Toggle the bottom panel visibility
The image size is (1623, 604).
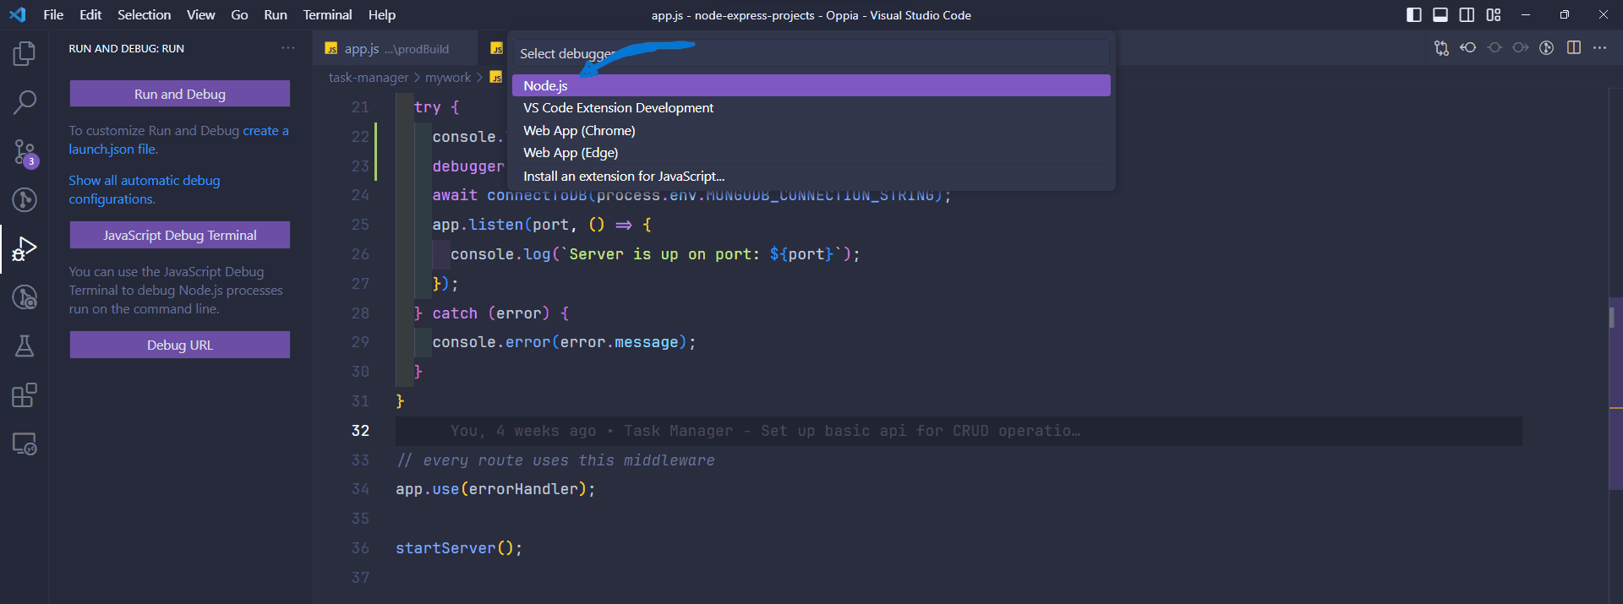pos(1440,15)
